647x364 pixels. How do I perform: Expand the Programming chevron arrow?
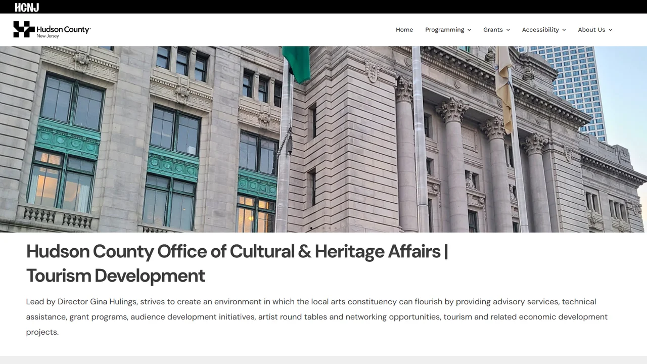(469, 30)
